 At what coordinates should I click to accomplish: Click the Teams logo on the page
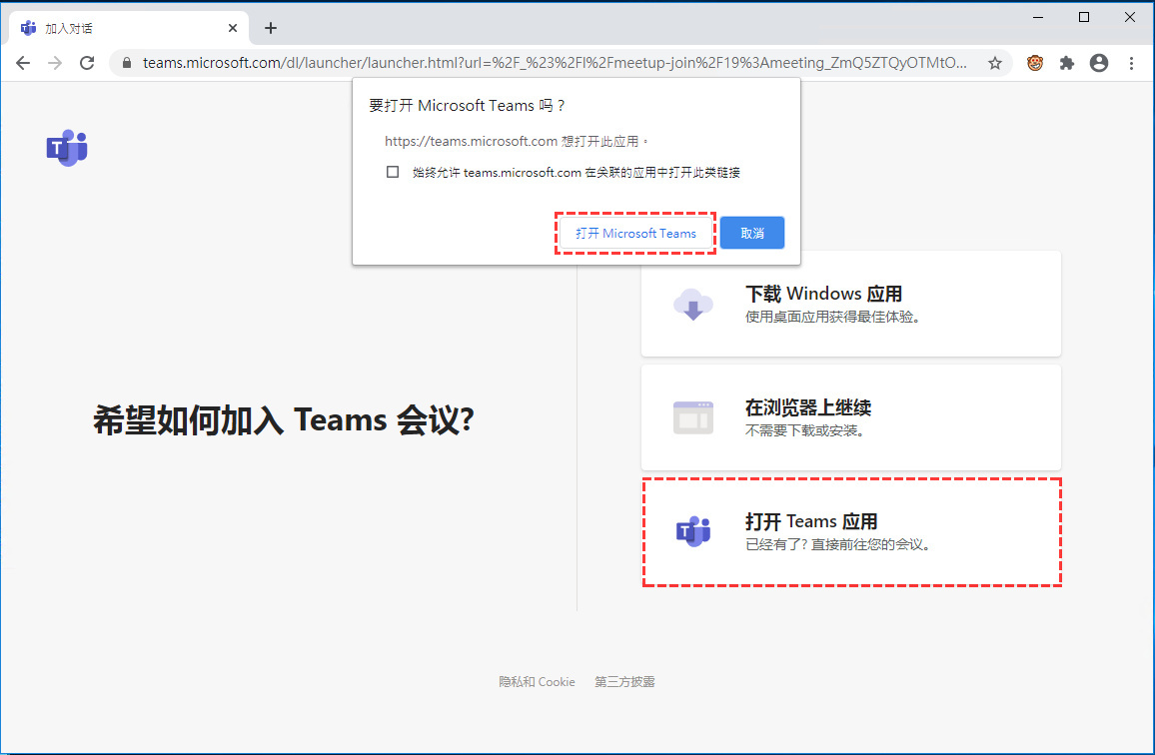click(x=67, y=148)
